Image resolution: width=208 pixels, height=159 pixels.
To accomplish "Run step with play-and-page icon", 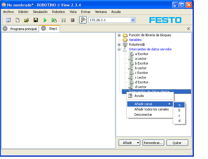I will (x=54, y=20).
